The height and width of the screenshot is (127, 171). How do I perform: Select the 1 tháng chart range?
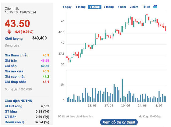click(x=80, y=7)
